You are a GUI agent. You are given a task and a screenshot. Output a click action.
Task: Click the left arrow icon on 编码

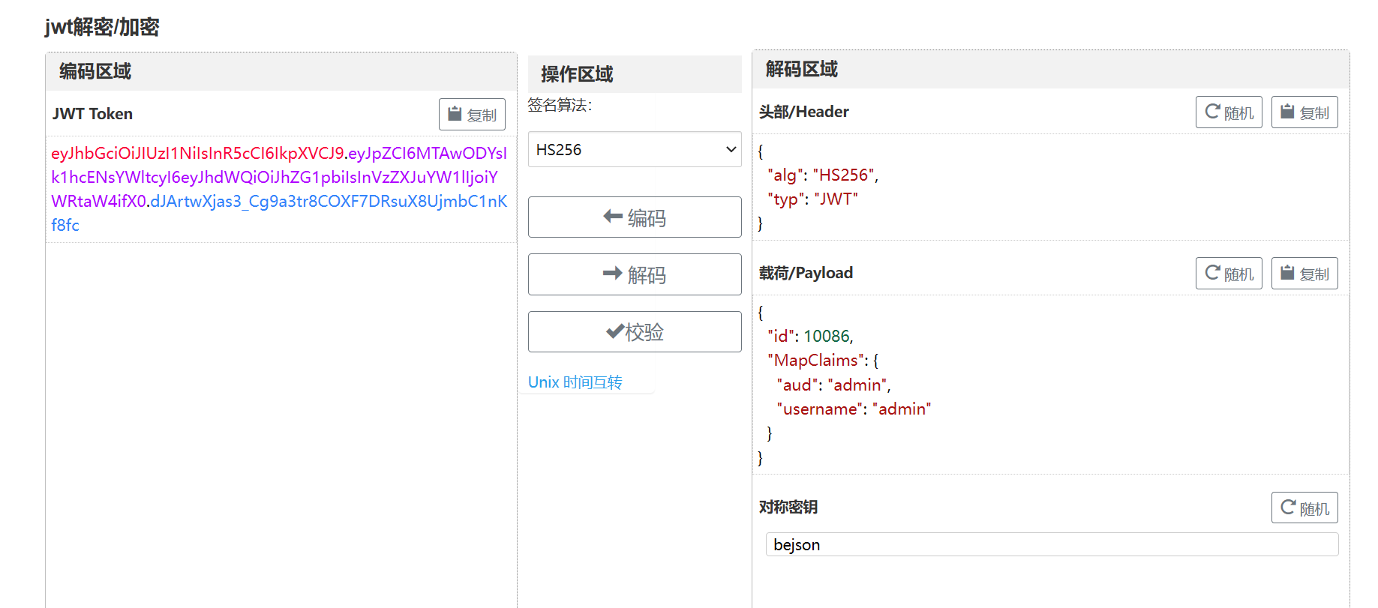point(613,217)
